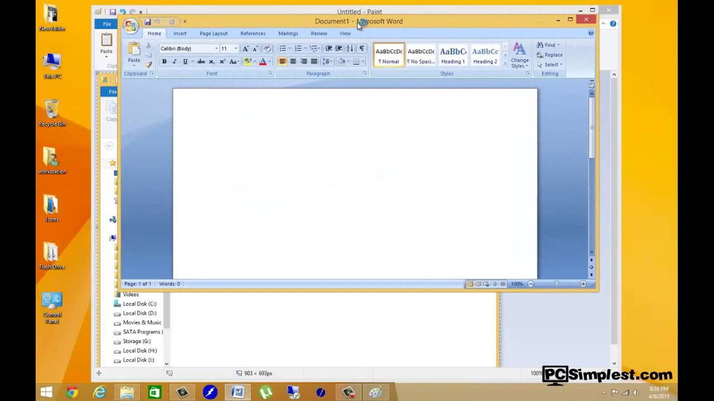Image resolution: width=714 pixels, height=401 pixels.
Task: Click Grow Font button in Word
Action: 245,48
